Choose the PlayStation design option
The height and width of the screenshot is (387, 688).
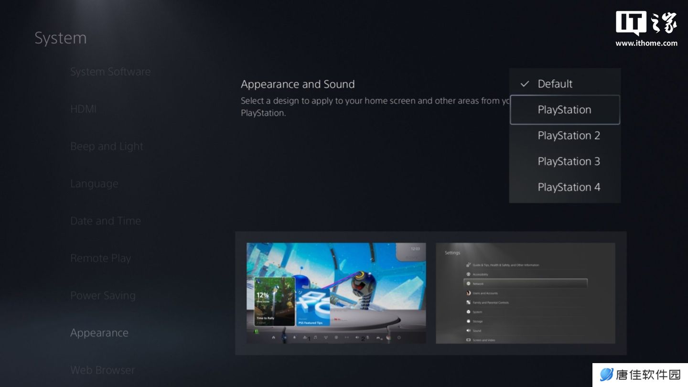coord(565,110)
